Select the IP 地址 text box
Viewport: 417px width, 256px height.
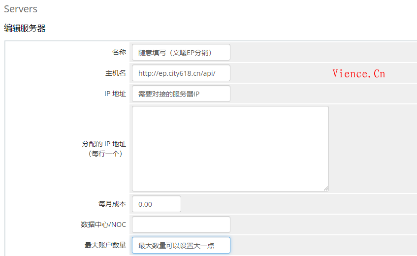(x=181, y=94)
